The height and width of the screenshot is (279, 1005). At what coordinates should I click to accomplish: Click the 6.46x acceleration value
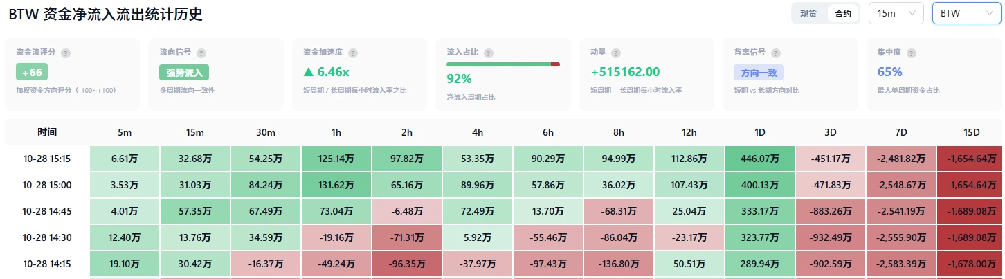click(326, 71)
